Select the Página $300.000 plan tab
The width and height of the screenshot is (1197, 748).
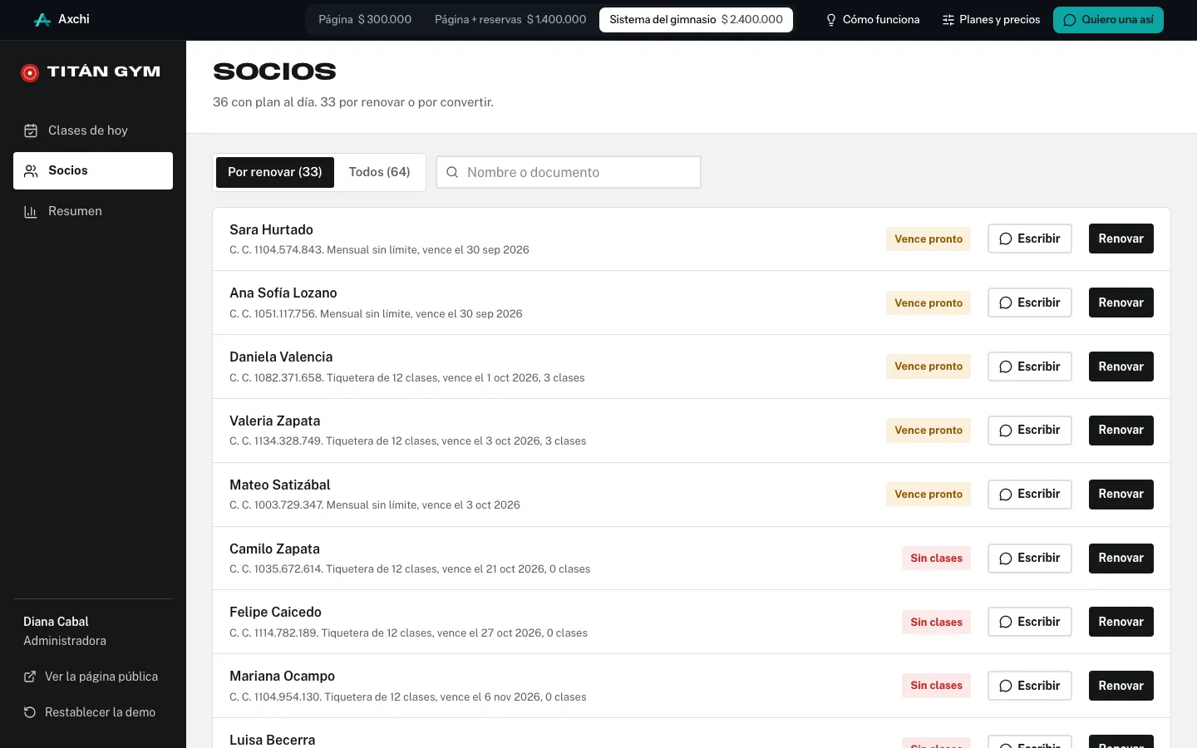(365, 20)
